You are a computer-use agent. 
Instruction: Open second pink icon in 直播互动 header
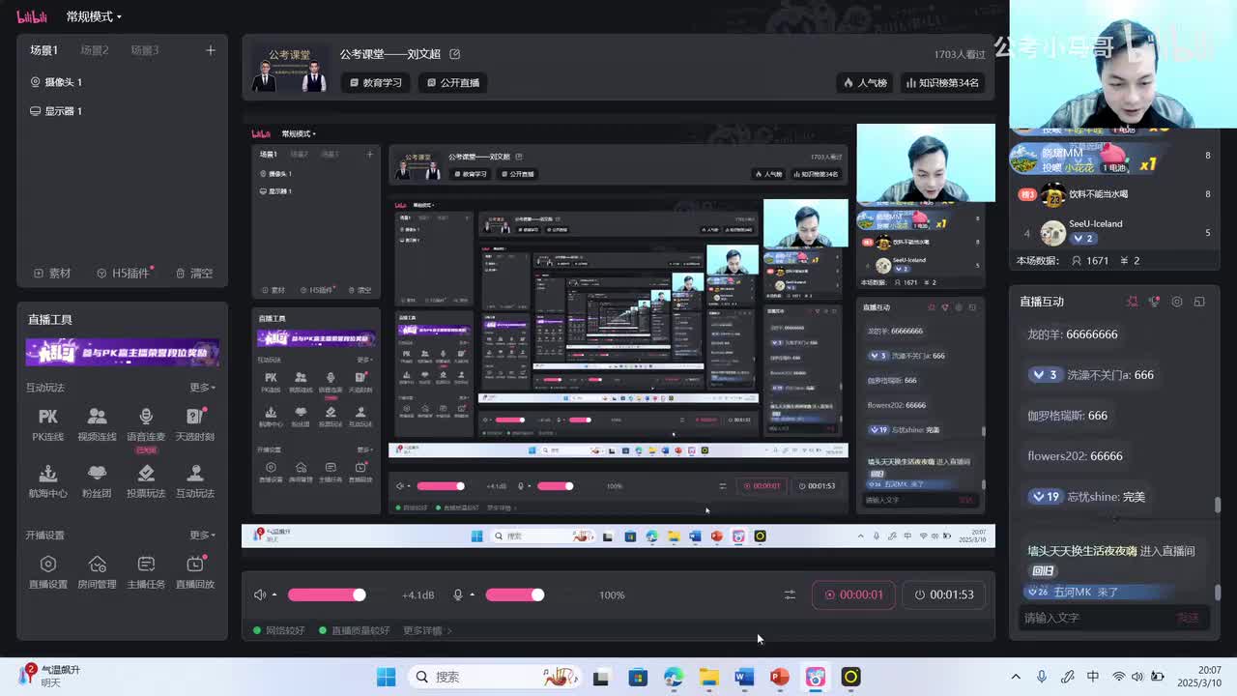(x=1154, y=302)
